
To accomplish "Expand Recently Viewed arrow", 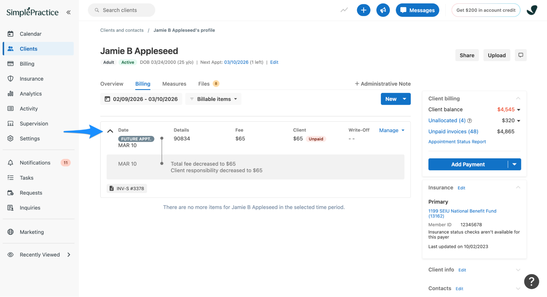I will [69, 255].
